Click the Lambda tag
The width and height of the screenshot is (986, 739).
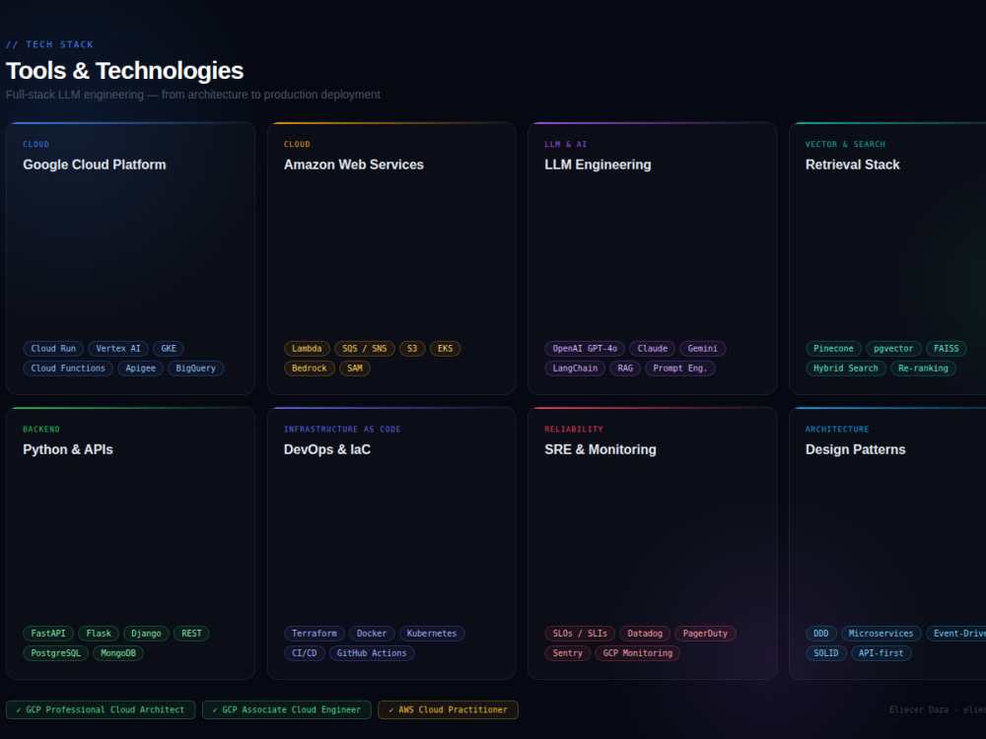click(x=307, y=349)
